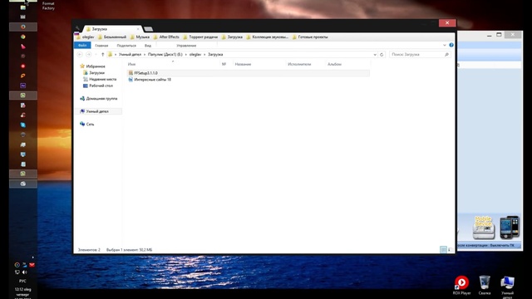Expand the ribbon with the chevron
Screen dimensions: 532x299
[x=445, y=45]
